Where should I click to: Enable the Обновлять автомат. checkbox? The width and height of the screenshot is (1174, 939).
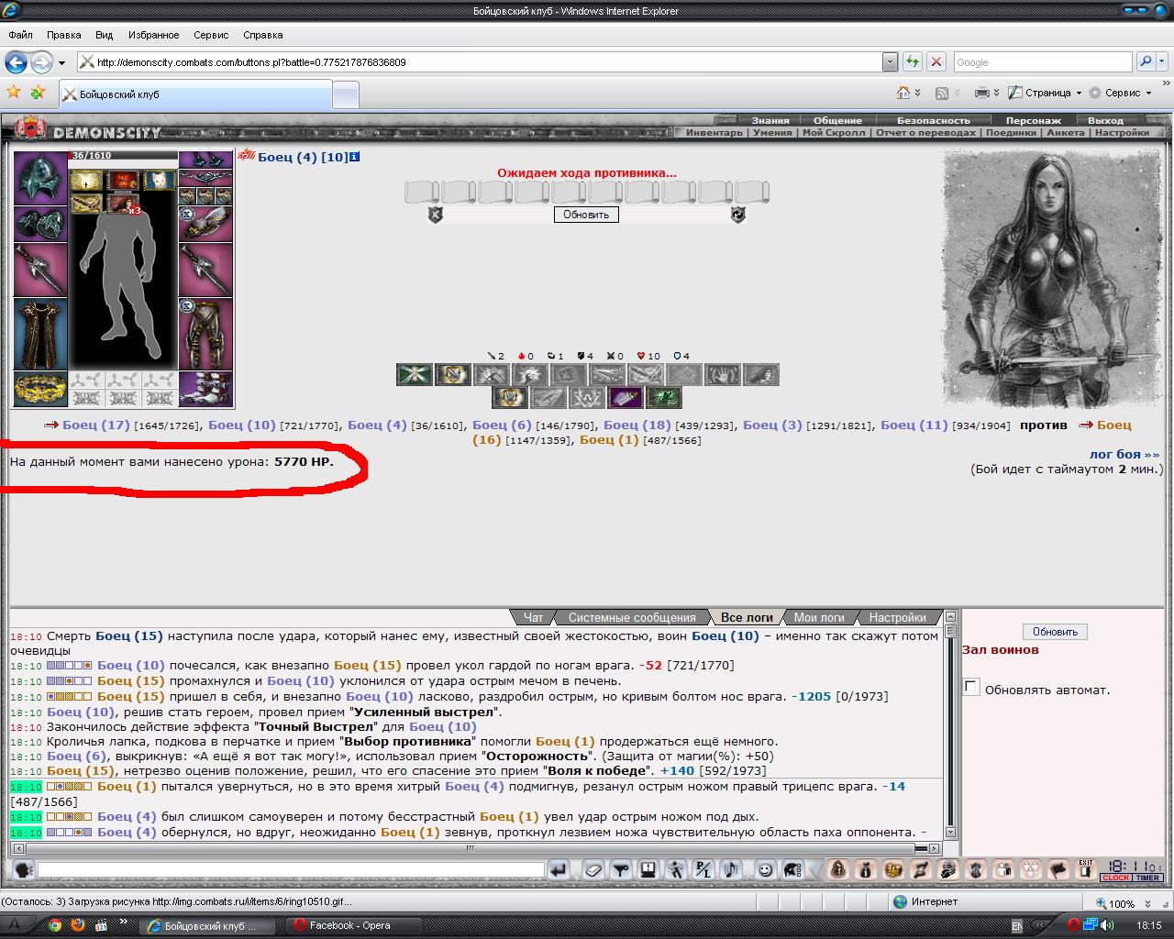(x=971, y=688)
